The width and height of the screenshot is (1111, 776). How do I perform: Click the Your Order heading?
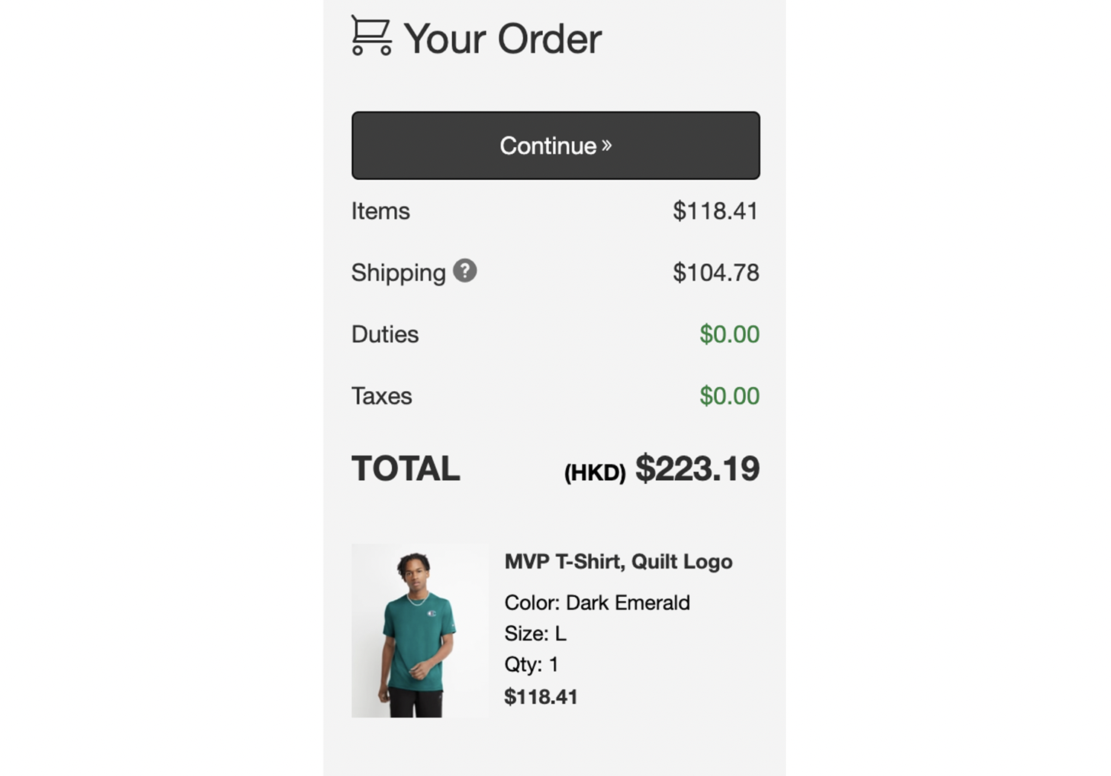point(502,39)
